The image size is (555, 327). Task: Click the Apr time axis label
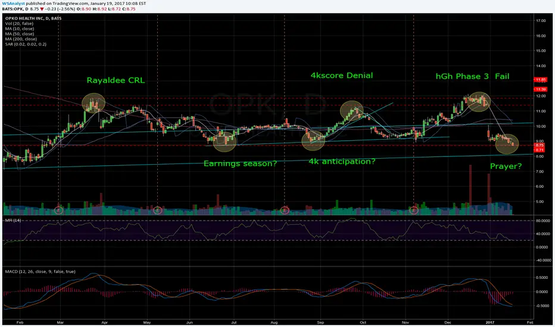point(104,322)
